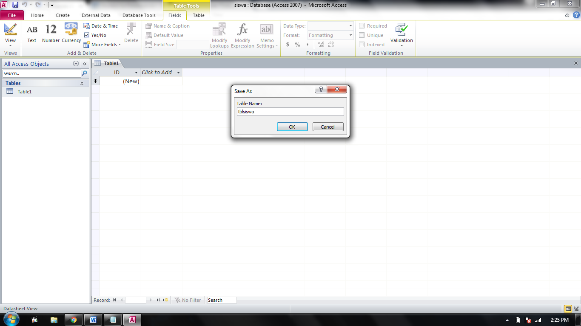
Task: Apply currency formatting with dollar icon
Action: 288,44
